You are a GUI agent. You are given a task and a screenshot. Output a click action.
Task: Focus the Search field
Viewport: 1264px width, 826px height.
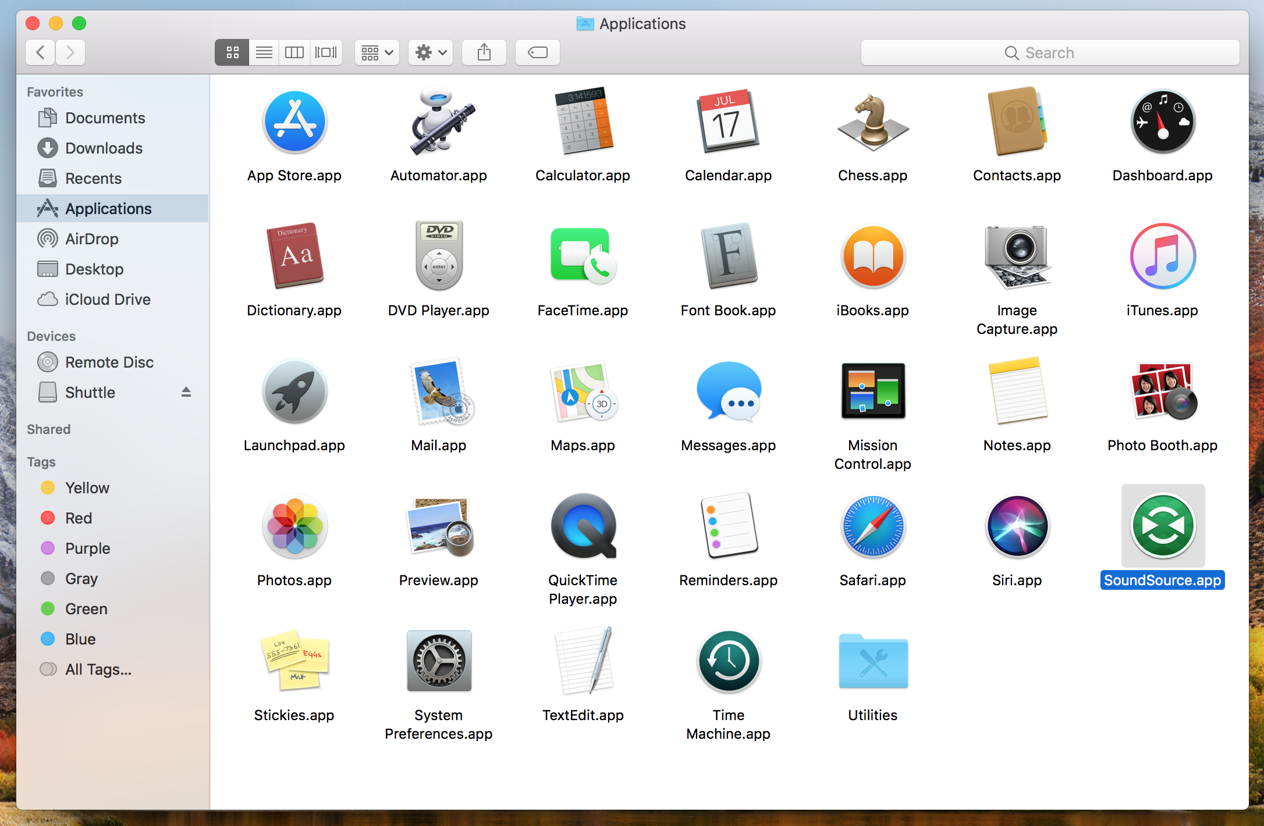tap(1050, 53)
